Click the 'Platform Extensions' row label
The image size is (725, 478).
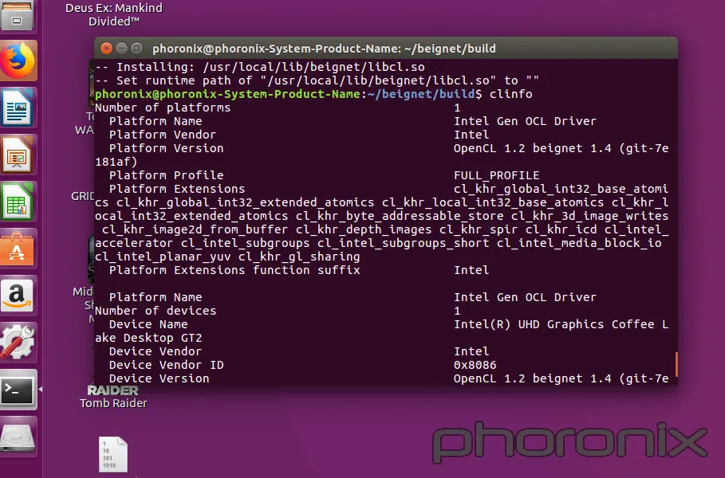click(176, 189)
